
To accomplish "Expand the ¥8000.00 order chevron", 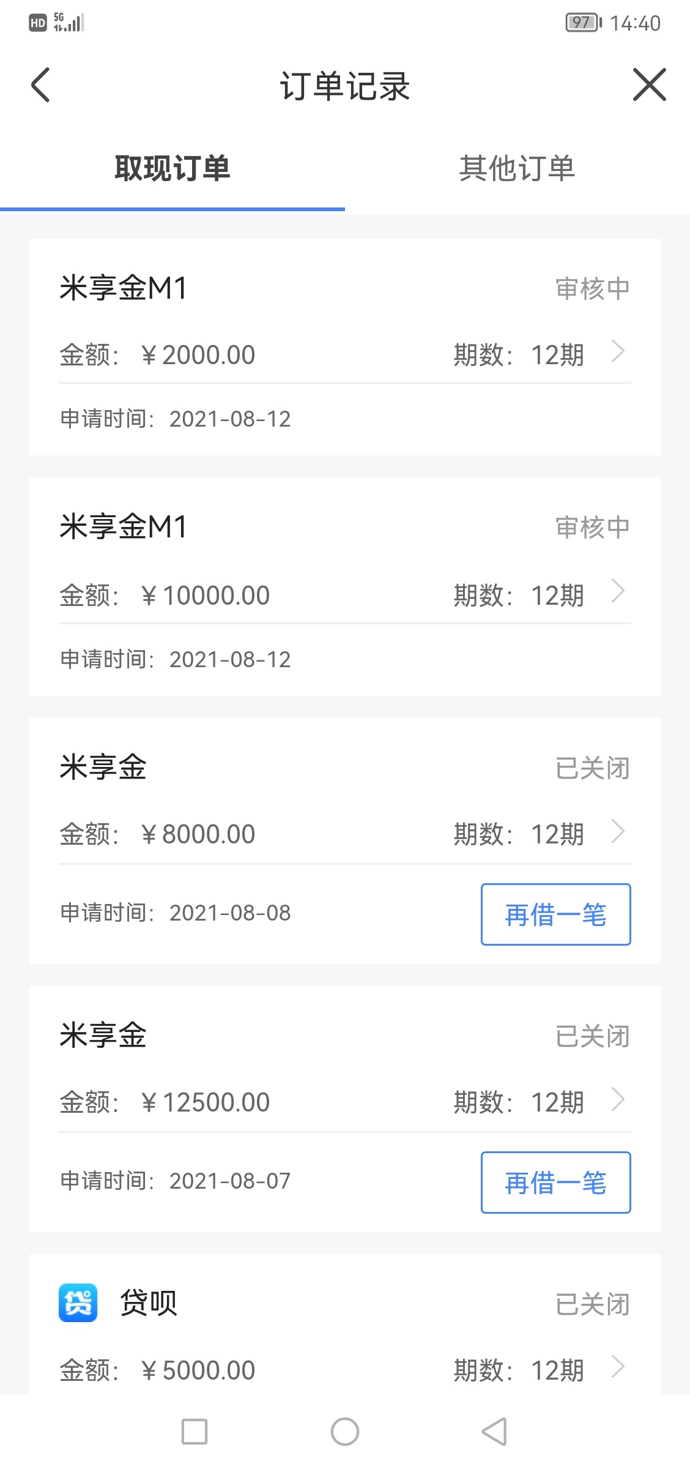I will (618, 831).
